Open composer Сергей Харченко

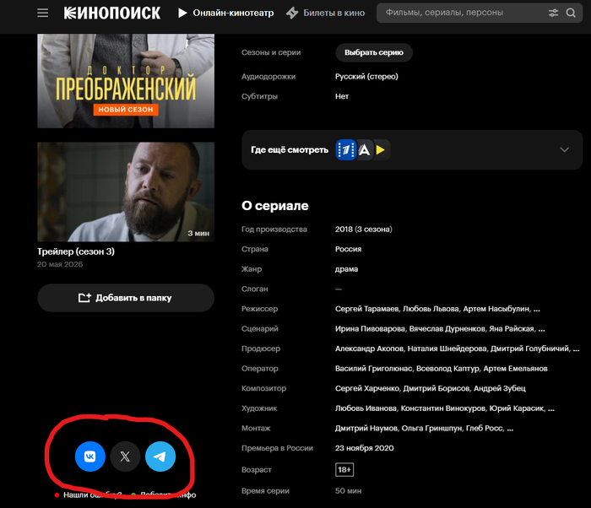[x=367, y=388]
